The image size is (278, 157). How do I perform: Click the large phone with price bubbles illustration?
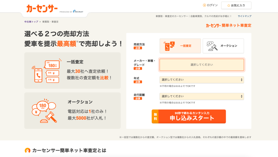pos(45,71)
